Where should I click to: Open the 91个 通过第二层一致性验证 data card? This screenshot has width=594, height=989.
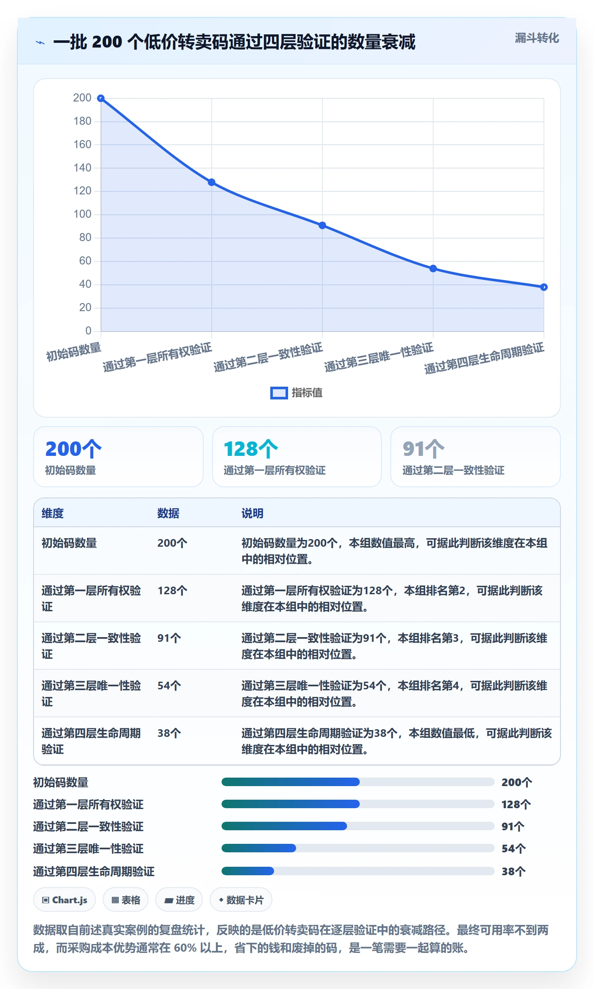tap(476, 457)
